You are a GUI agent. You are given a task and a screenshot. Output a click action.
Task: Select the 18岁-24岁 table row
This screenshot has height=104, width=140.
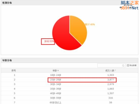coord(70,75)
